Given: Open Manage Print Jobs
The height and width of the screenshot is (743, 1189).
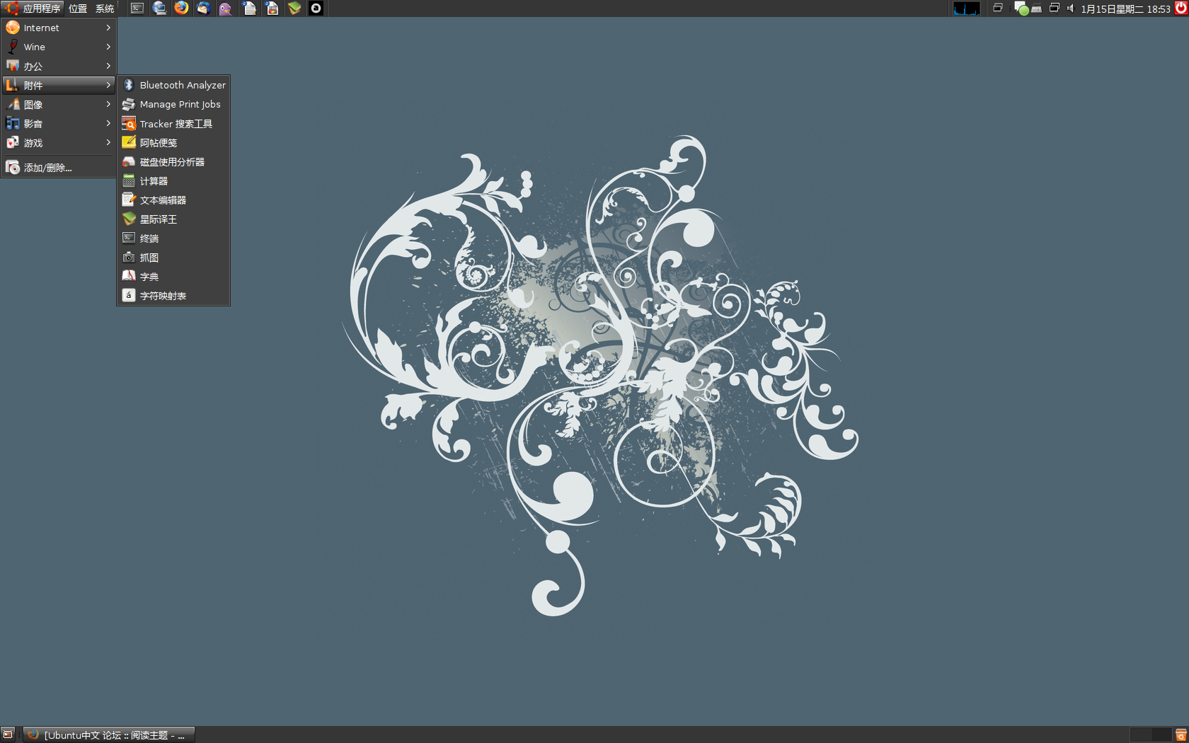Looking at the screenshot, I should pyautogui.click(x=173, y=104).
